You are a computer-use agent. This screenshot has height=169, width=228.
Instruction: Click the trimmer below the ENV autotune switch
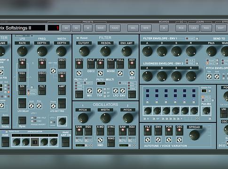tap(158, 140)
